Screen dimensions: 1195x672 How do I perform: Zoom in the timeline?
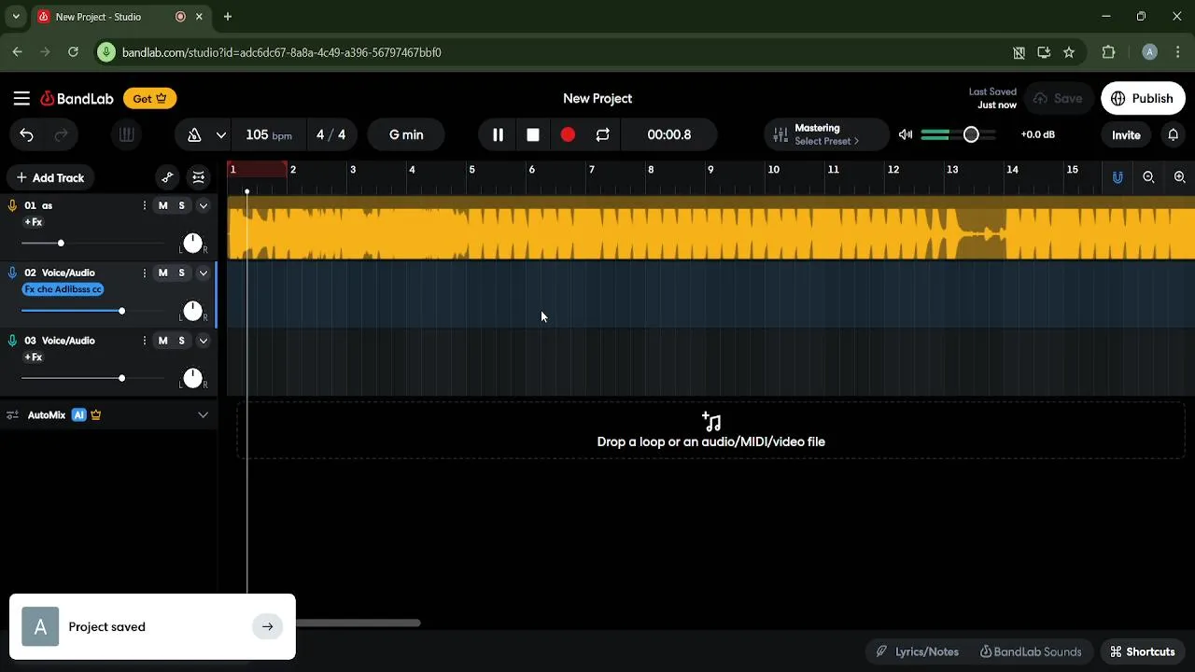coord(1180,177)
